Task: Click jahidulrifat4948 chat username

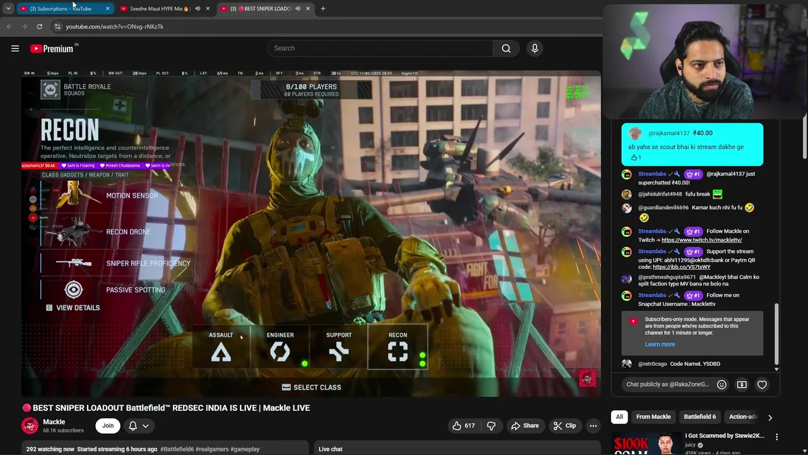Action: click(660, 195)
